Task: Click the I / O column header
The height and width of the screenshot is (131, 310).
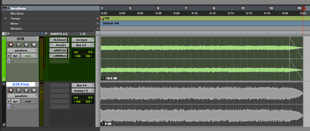Action: point(83,34)
